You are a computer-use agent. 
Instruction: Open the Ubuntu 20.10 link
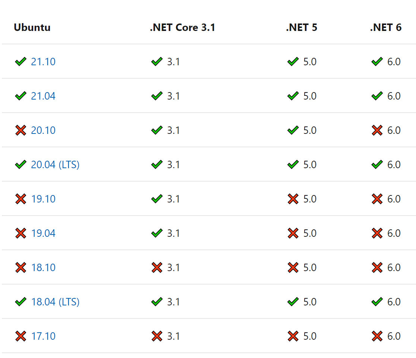(x=43, y=130)
